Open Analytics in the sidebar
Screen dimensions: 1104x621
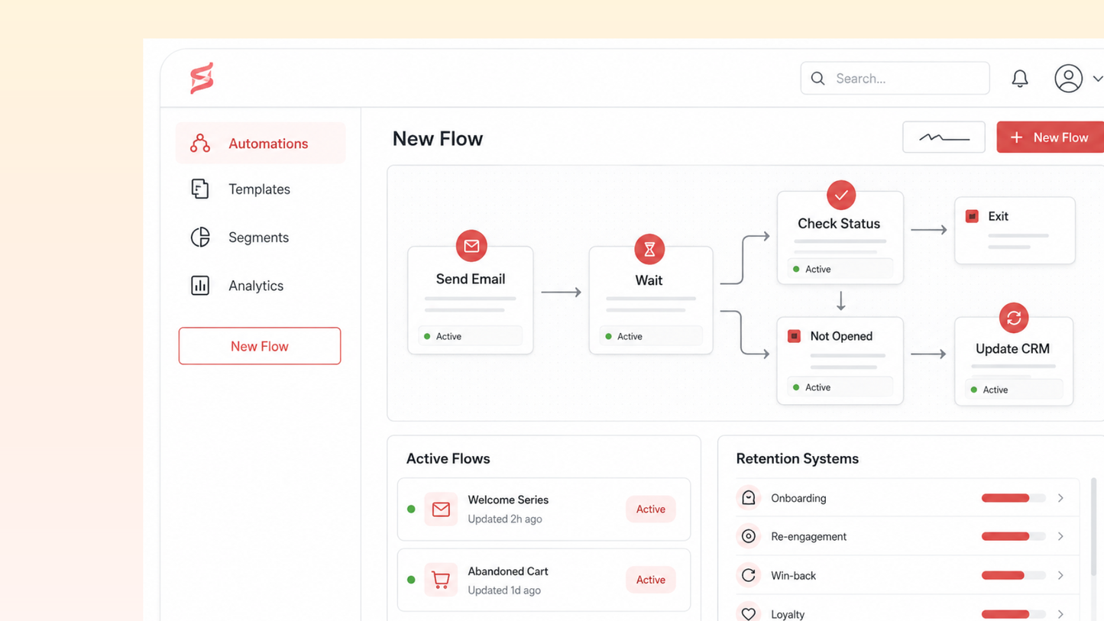pyautogui.click(x=261, y=285)
